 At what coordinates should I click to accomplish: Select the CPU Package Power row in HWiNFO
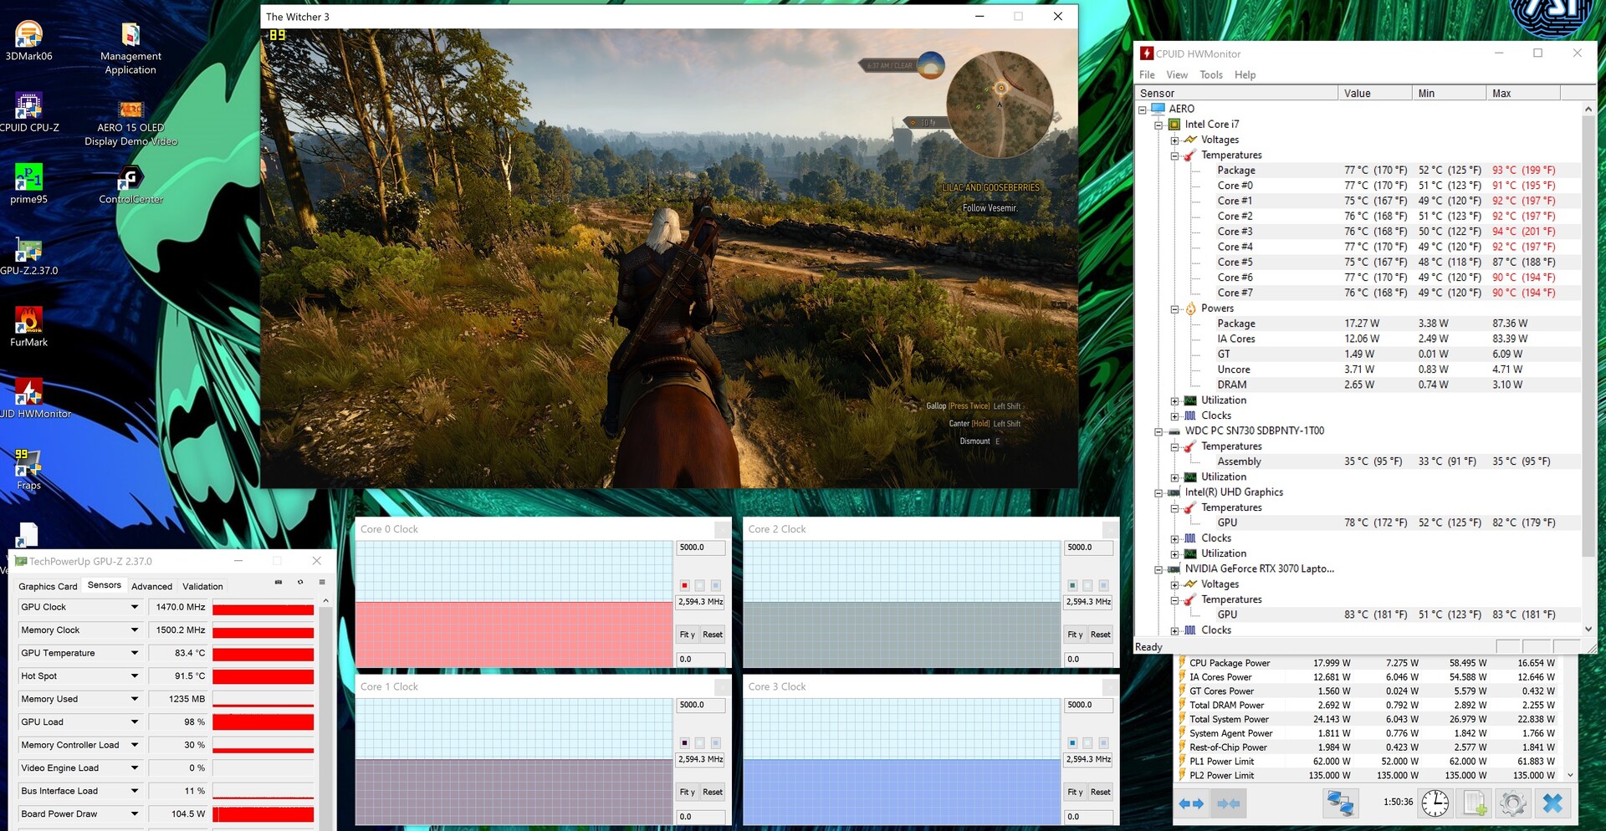point(1369,663)
